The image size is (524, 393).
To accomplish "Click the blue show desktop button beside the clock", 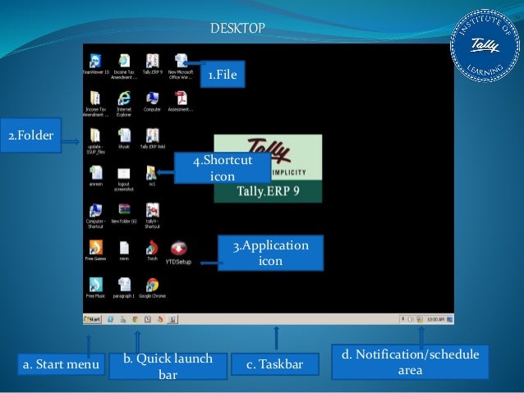I will tap(450, 319).
